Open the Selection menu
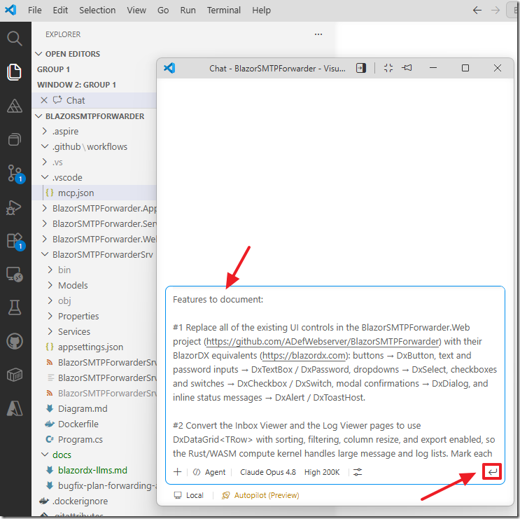This screenshot has width=520, height=519. click(x=97, y=11)
